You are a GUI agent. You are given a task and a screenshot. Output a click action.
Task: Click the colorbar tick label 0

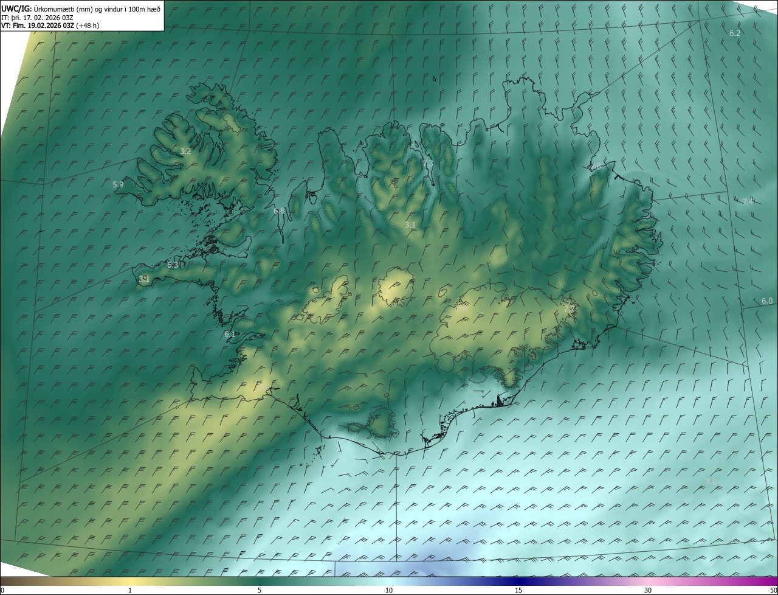tap(2, 591)
